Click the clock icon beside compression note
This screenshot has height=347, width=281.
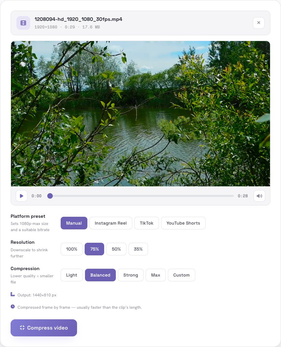(13, 307)
